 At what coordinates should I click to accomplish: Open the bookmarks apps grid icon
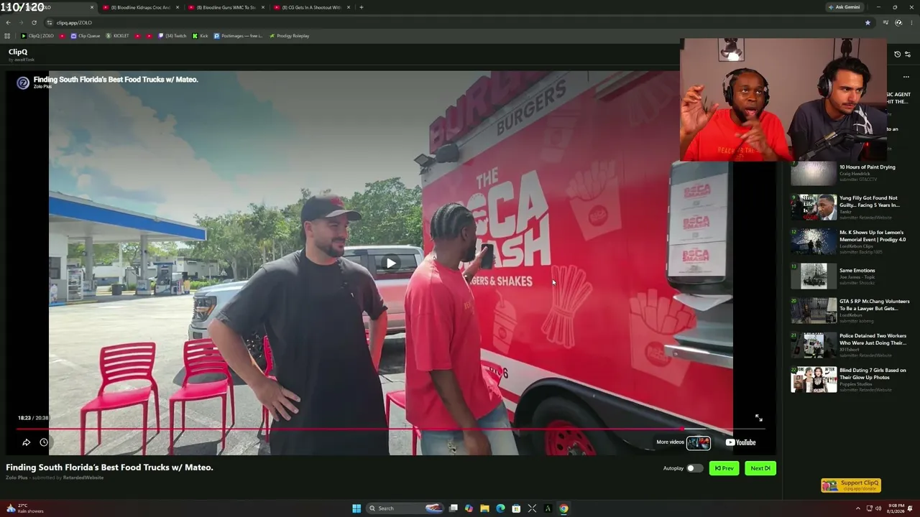tap(7, 36)
